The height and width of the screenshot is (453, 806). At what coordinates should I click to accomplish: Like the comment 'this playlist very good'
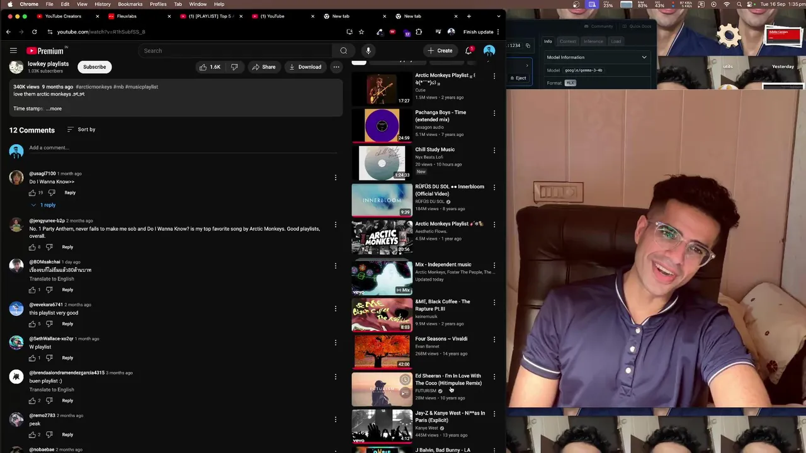(32, 324)
